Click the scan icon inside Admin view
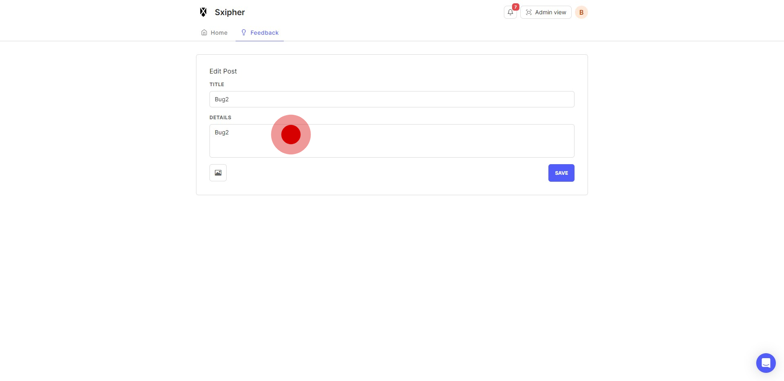 click(529, 12)
